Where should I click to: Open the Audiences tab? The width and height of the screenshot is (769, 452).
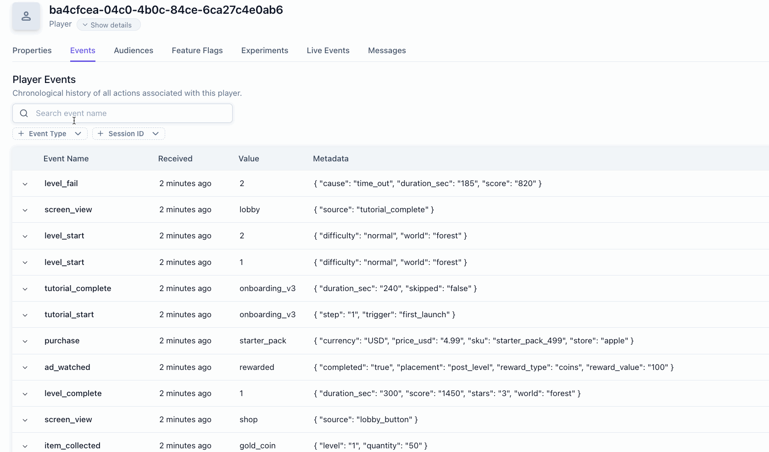tap(134, 50)
